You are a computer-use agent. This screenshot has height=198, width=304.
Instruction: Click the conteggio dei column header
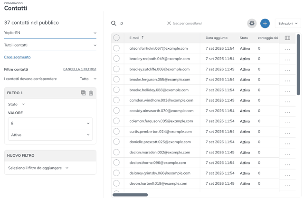click(268, 38)
